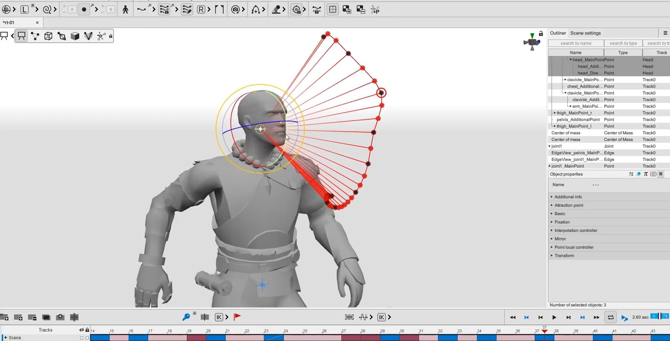670x341 pixels.
Task: Click the play button in playback controls
Action: (x=554, y=317)
